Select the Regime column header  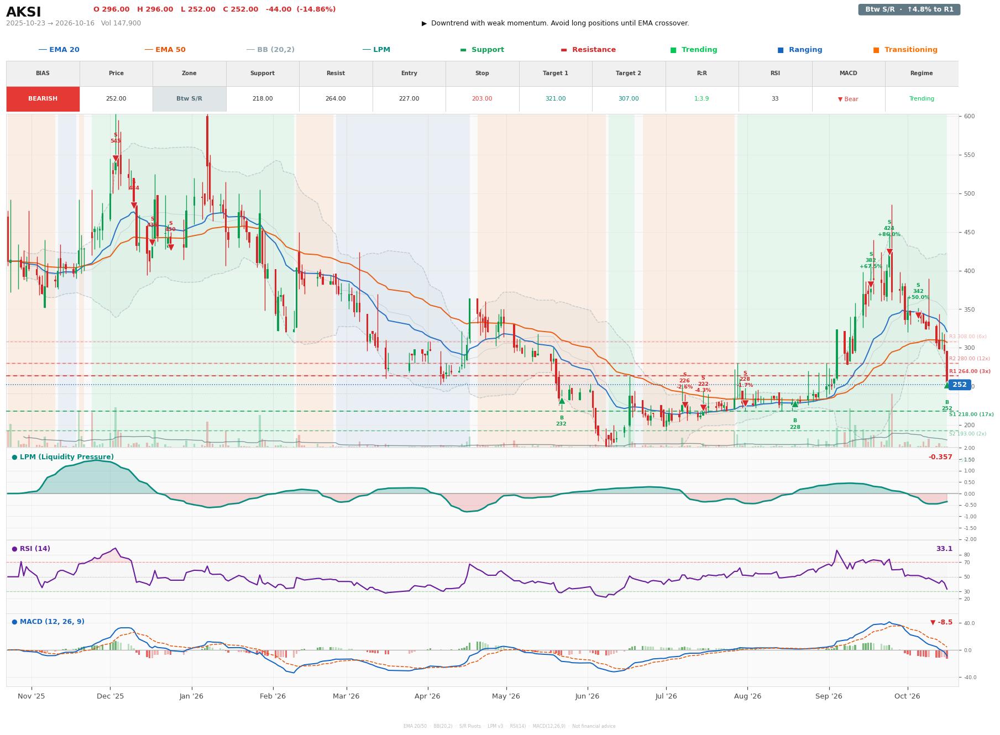point(922,73)
